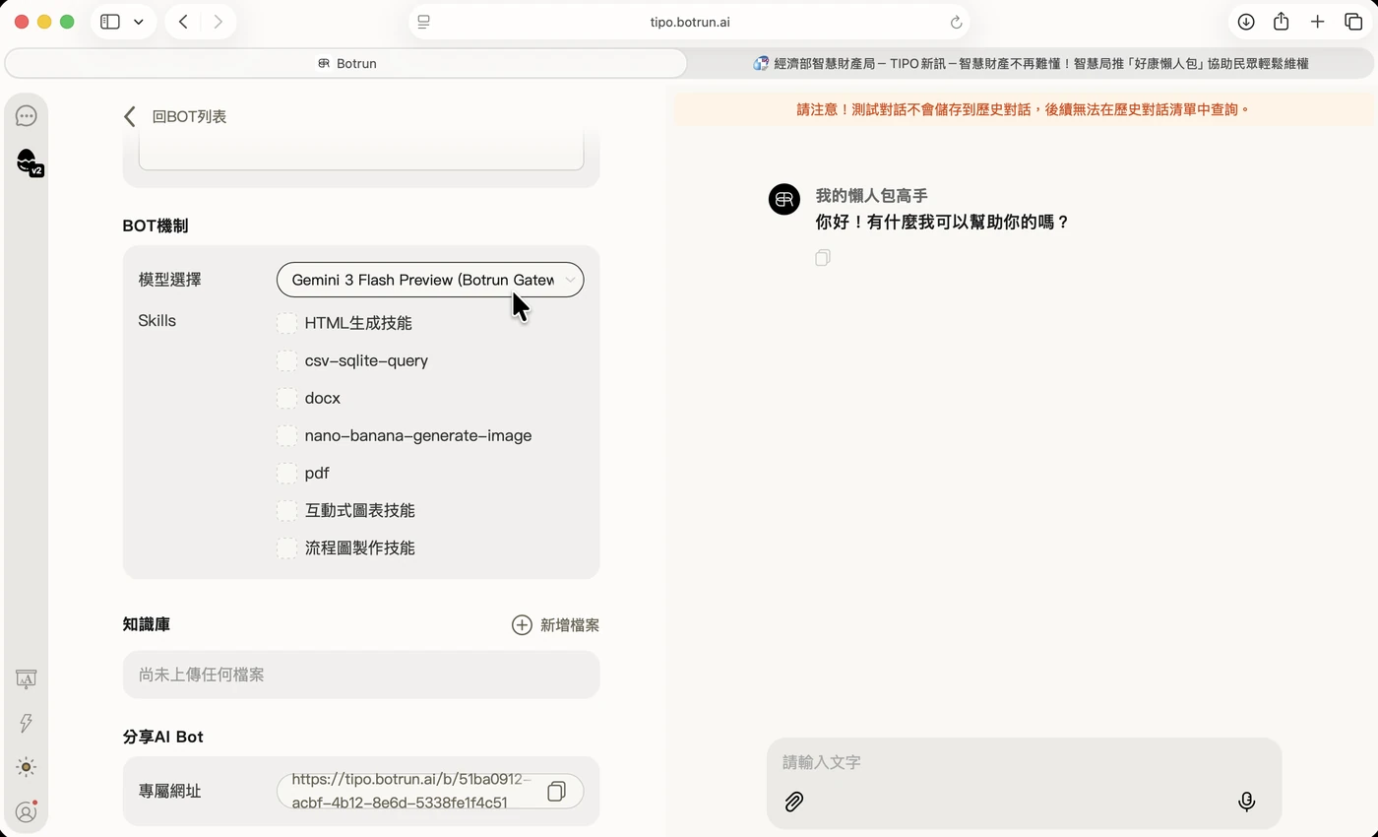The image size is (1378, 837).
Task: Click the page reader icon in the address bar
Action: coord(423,22)
